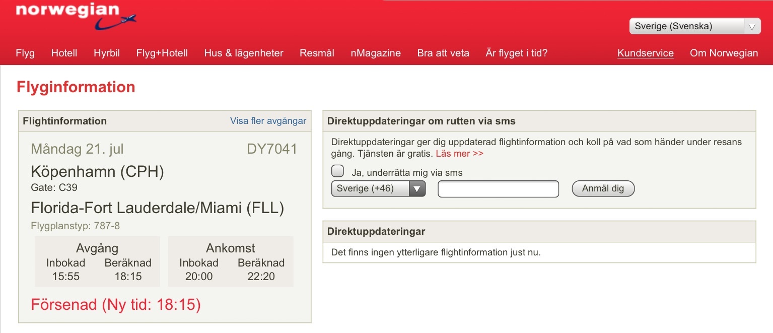This screenshot has width=773, height=333.
Task: Click the Flyginformation page heading
Action: [76, 87]
